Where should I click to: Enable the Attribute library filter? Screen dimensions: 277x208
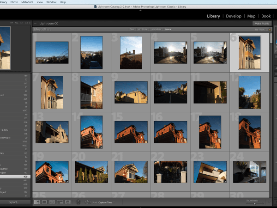(x=143, y=29)
